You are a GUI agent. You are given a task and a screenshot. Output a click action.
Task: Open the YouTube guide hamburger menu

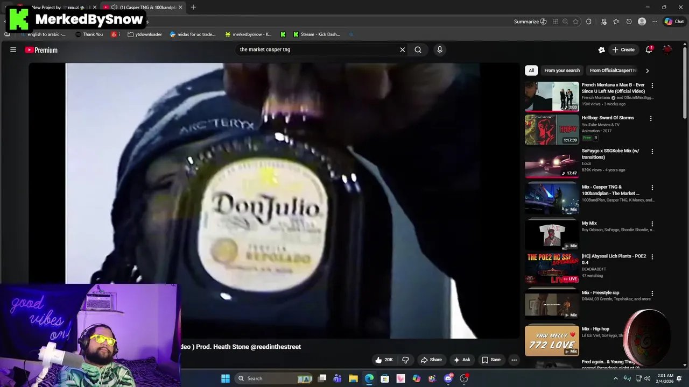pos(13,50)
